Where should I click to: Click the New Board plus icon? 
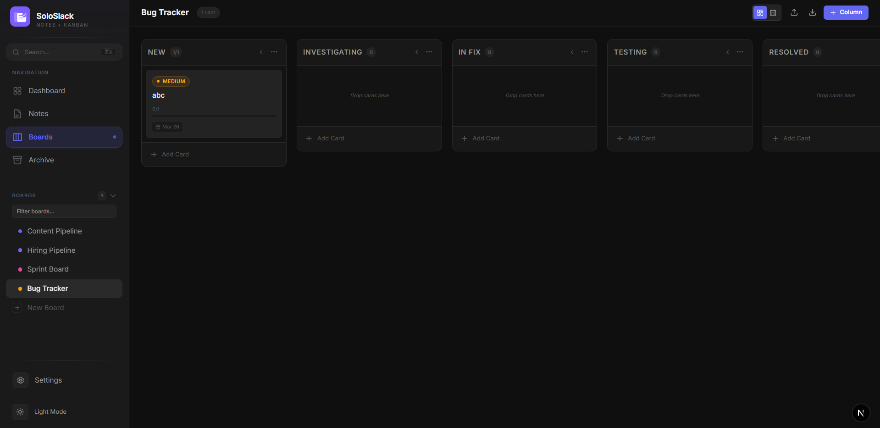[17, 308]
